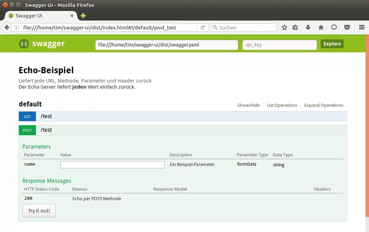Click the 'Response Messages' heading

click(47, 181)
